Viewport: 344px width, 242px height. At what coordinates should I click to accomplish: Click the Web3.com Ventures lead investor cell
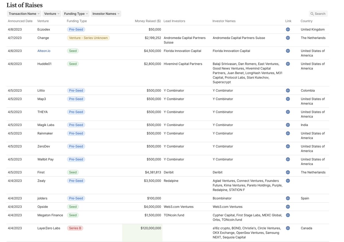click(178, 207)
